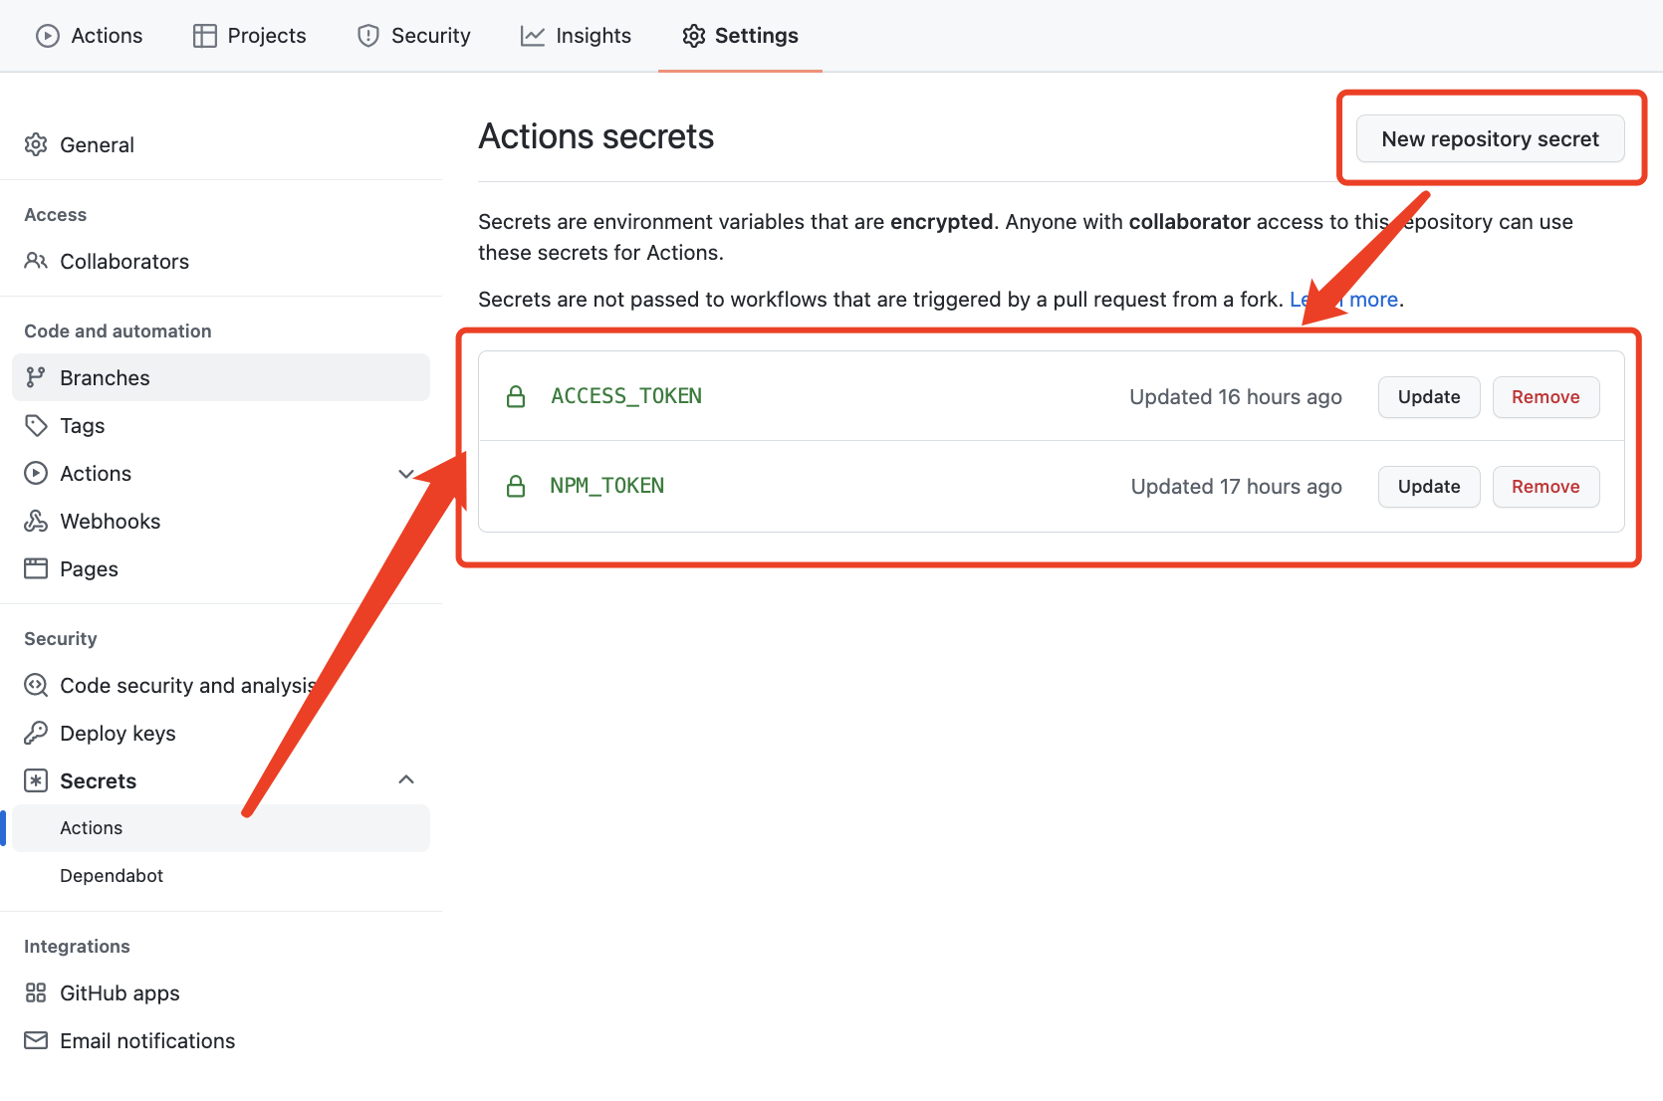
Task: Click the Pages browser icon
Action: (x=36, y=568)
